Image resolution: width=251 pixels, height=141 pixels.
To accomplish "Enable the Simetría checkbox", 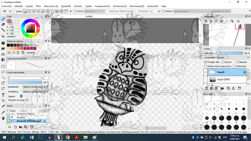I will pyautogui.click(x=163, y=11).
